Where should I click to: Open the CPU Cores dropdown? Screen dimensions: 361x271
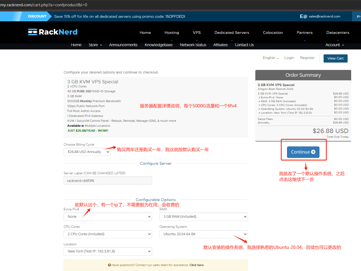108,234
